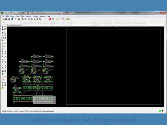Select the Move tool

2,33
